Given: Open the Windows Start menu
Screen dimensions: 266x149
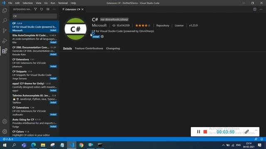Looking at the screenshot, I should point(5,145).
